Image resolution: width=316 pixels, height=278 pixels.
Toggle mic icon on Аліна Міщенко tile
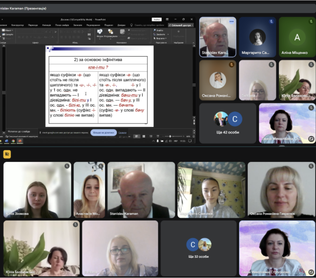(x=311, y=22)
